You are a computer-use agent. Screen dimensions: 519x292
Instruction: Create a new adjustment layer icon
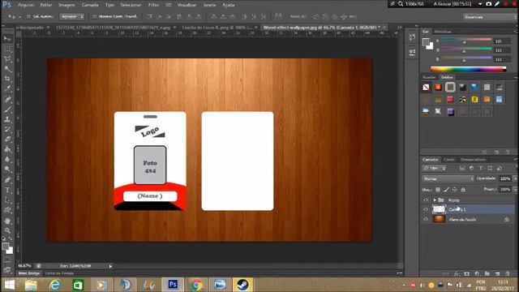[477, 274]
